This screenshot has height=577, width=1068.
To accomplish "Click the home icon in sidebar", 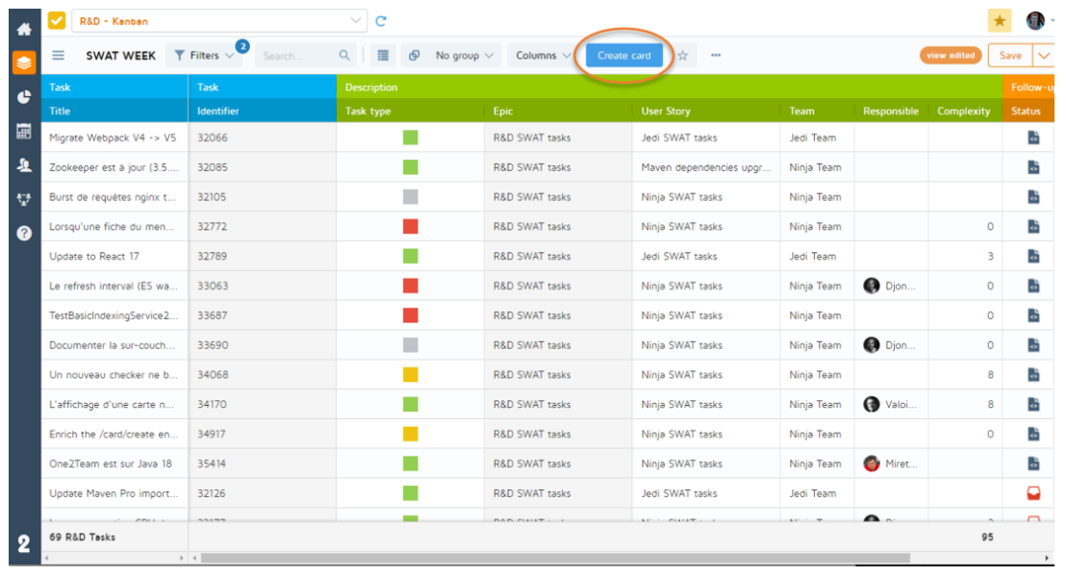I will point(24,29).
